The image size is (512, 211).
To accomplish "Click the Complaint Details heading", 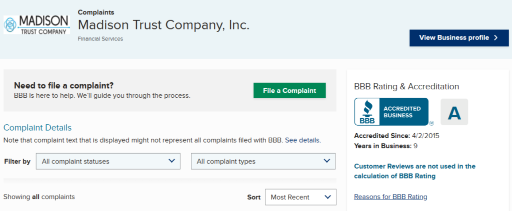I will pyautogui.click(x=37, y=127).
